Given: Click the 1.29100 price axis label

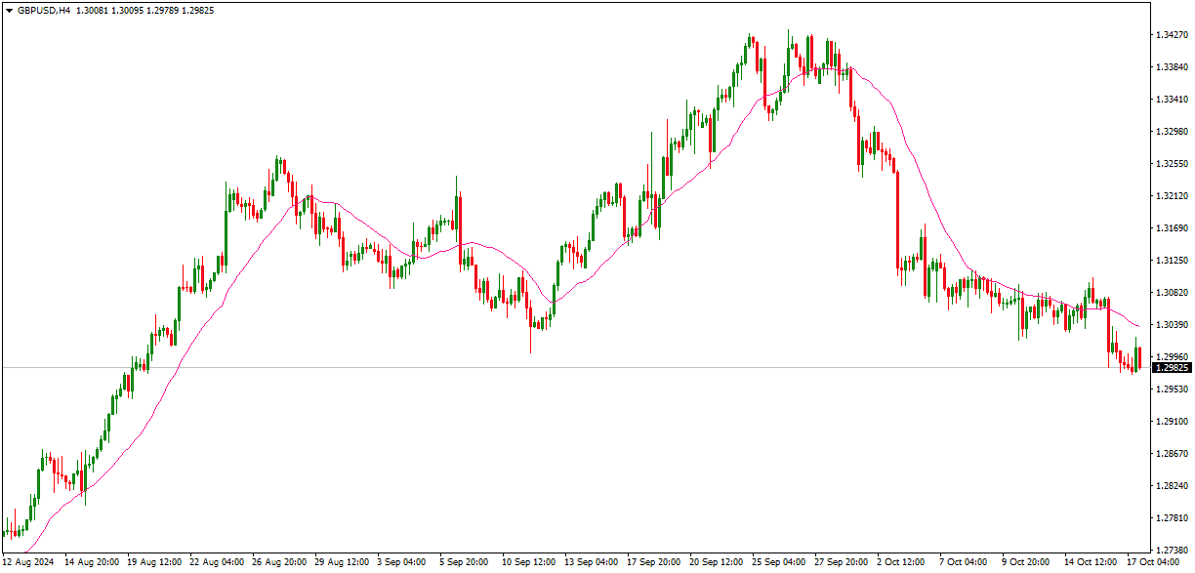Looking at the screenshot, I should click(1171, 422).
